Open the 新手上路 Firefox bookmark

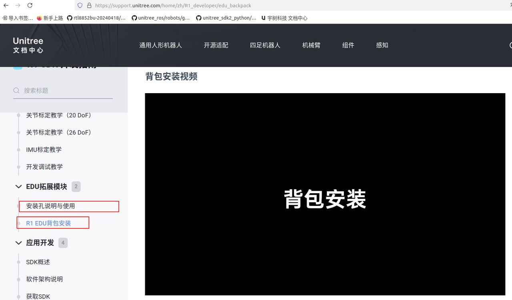coord(50,18)
